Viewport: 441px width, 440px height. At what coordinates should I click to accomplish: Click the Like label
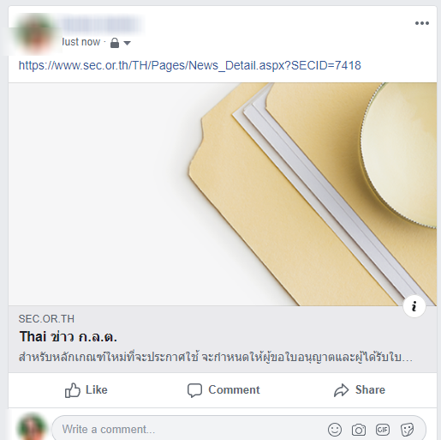tap(97, 390)
